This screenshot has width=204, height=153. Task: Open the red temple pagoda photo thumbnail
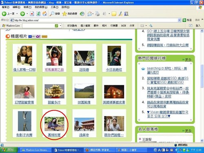click(84, 124)
